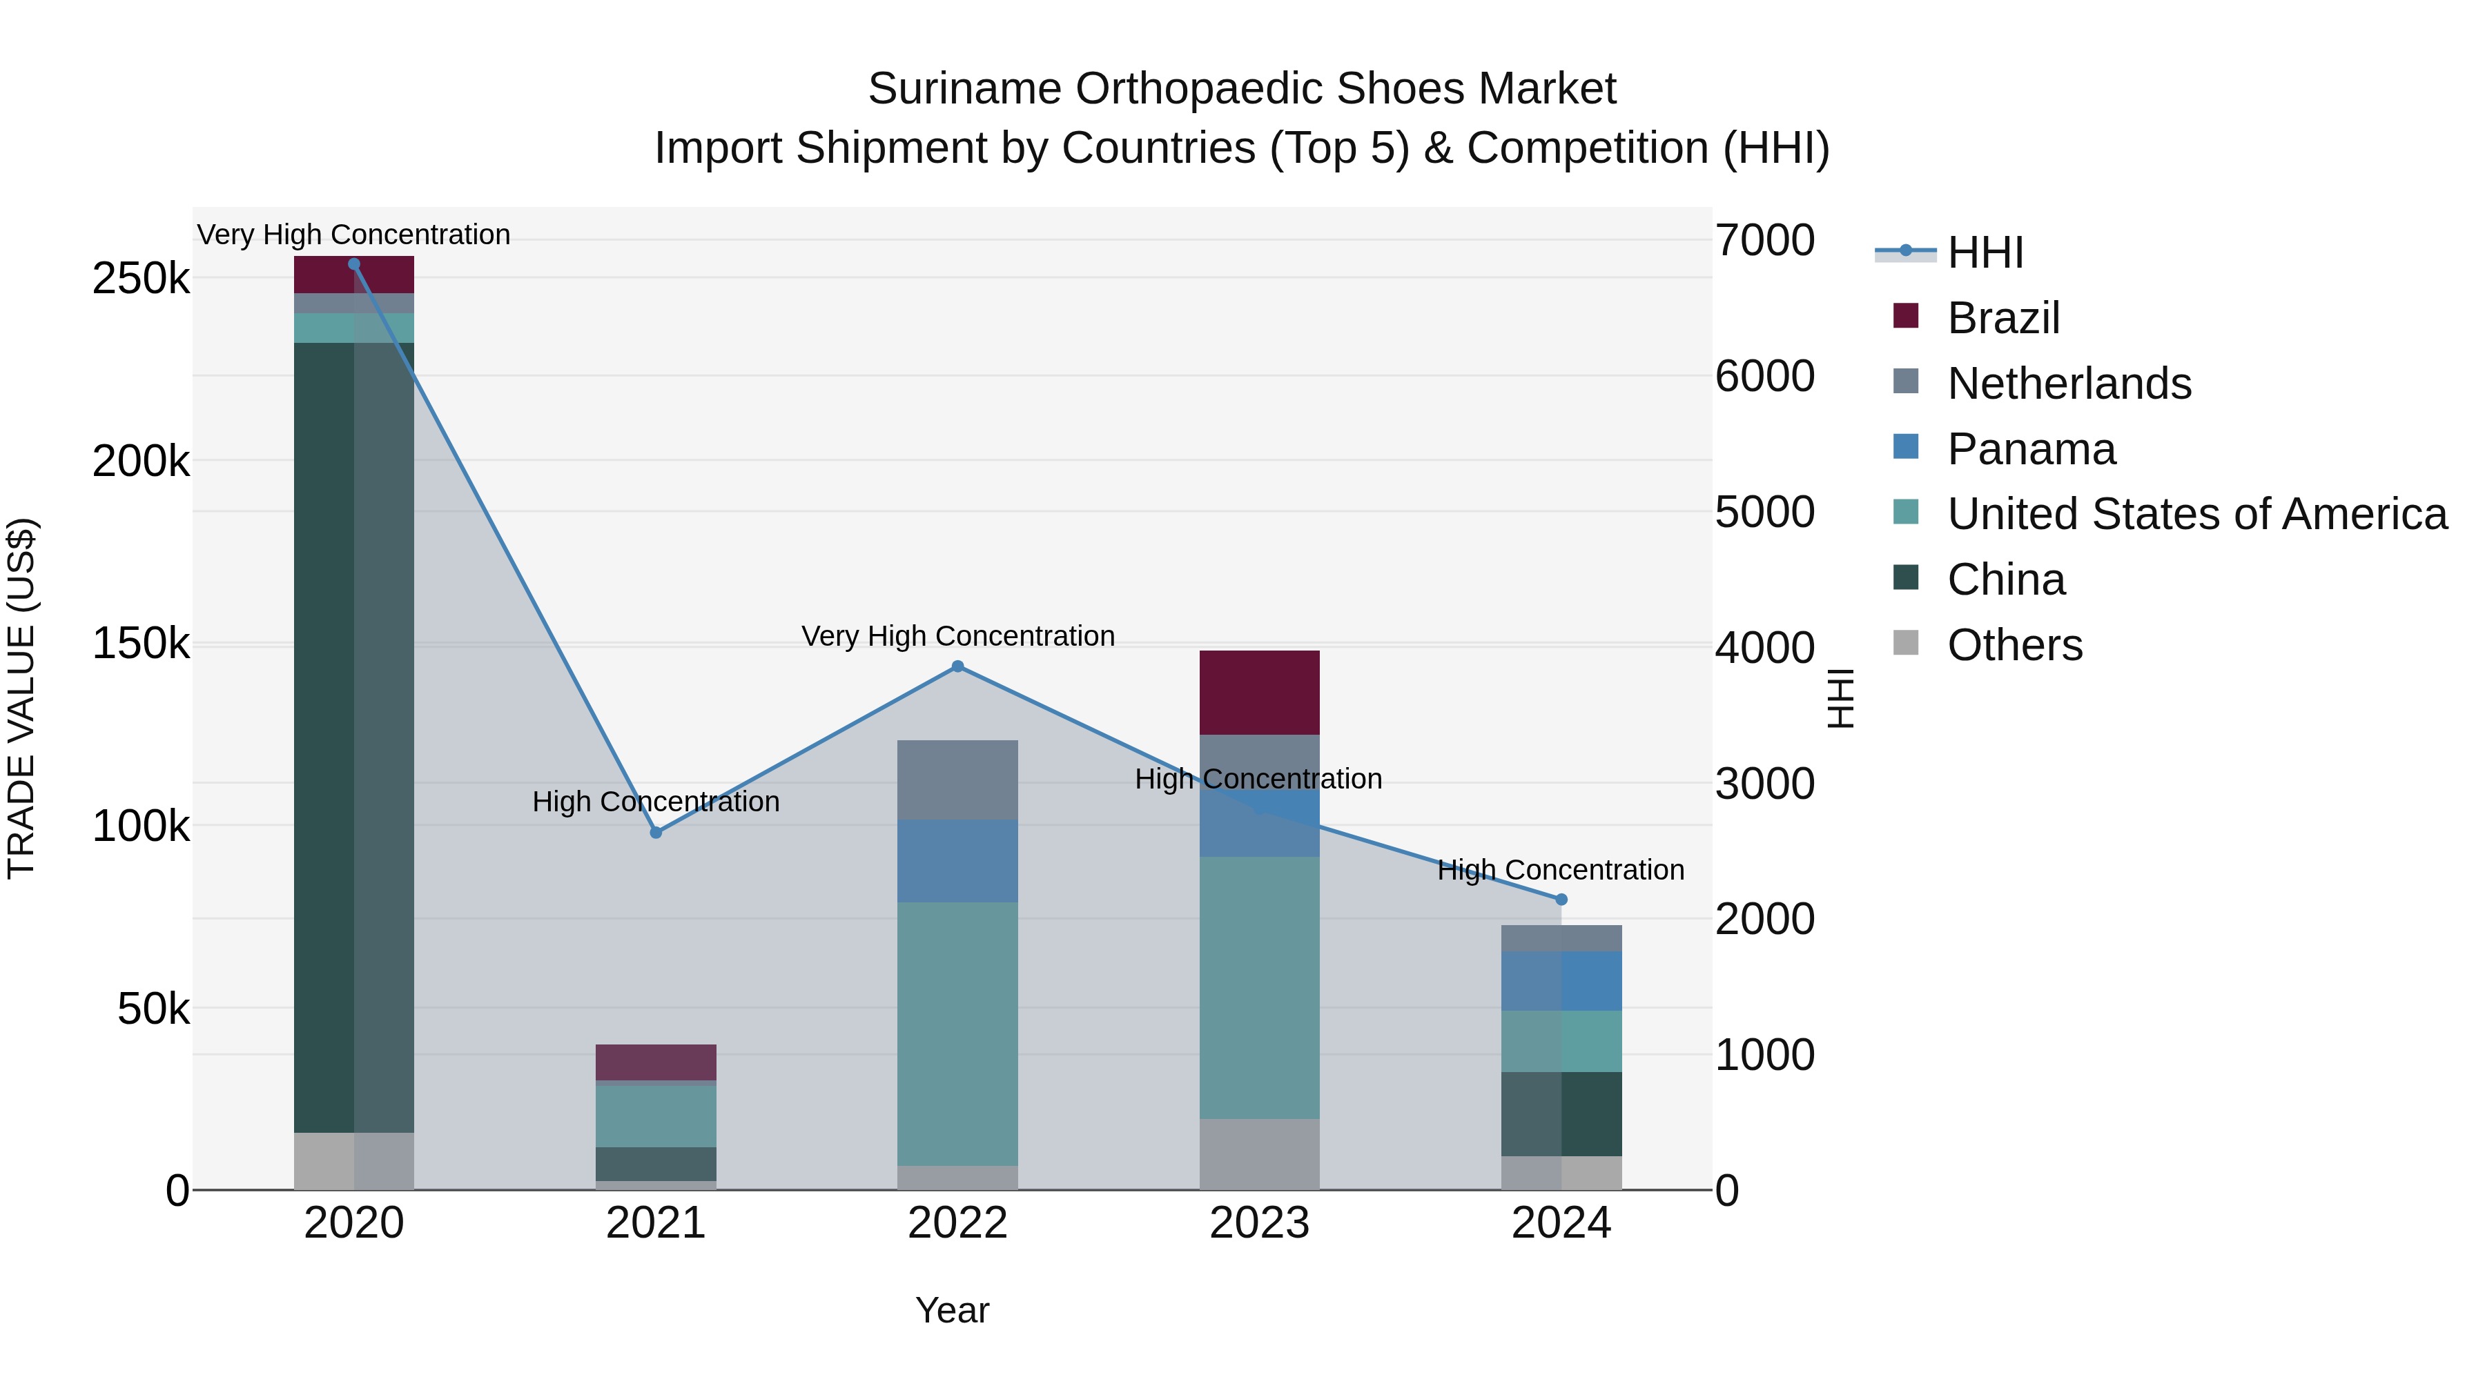
Task: Click the Panama segment of the 2024 bar
Action: pos(1562,982)
